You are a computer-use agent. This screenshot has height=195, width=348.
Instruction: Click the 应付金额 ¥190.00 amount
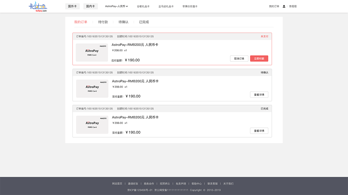(126, 60)
